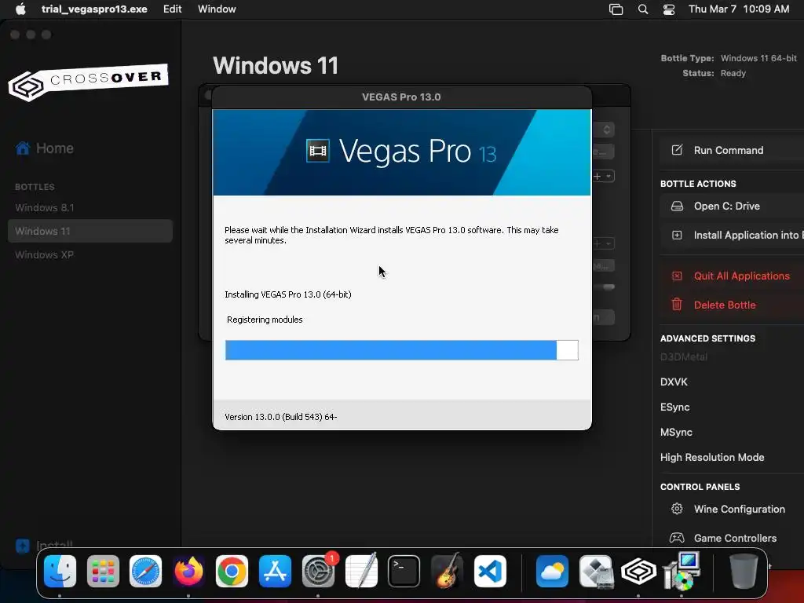Open Control Center icon
Image resolution: width=804 pixels, height=603 pixels.
pyautogui.click(x=669, y=9)
